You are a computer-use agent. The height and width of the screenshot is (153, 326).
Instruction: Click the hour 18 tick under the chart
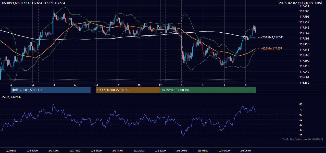point(118,85)
